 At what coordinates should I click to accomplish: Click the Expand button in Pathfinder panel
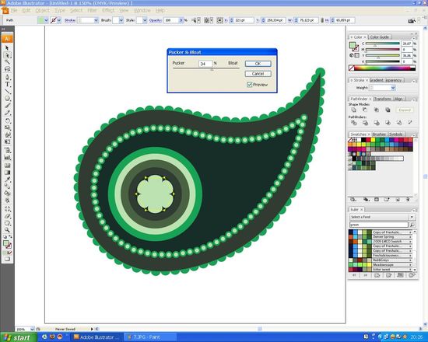click(404, 110)
